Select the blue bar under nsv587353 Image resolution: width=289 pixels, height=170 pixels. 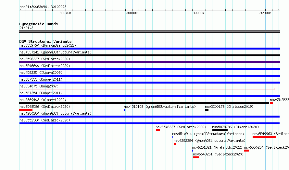click(149, 83)
